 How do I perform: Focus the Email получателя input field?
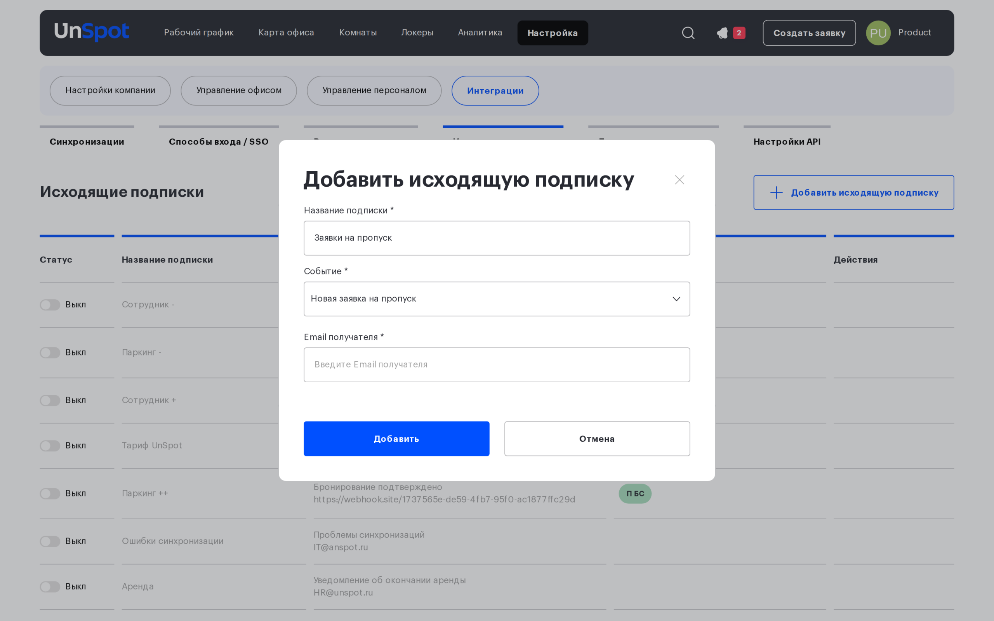pos(497,365)
